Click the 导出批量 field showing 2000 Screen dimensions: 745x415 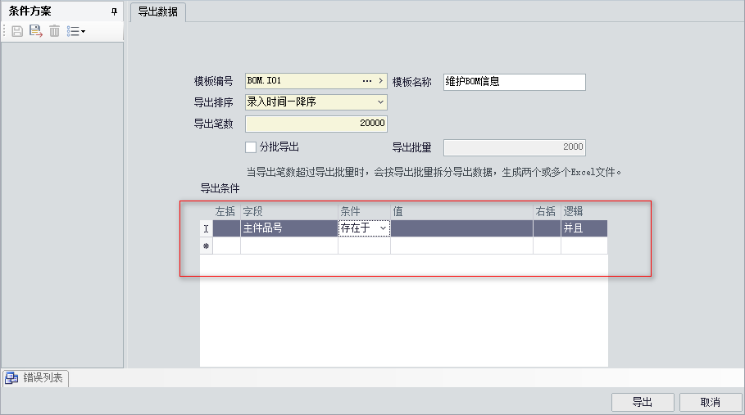click(x=515, y=147)
